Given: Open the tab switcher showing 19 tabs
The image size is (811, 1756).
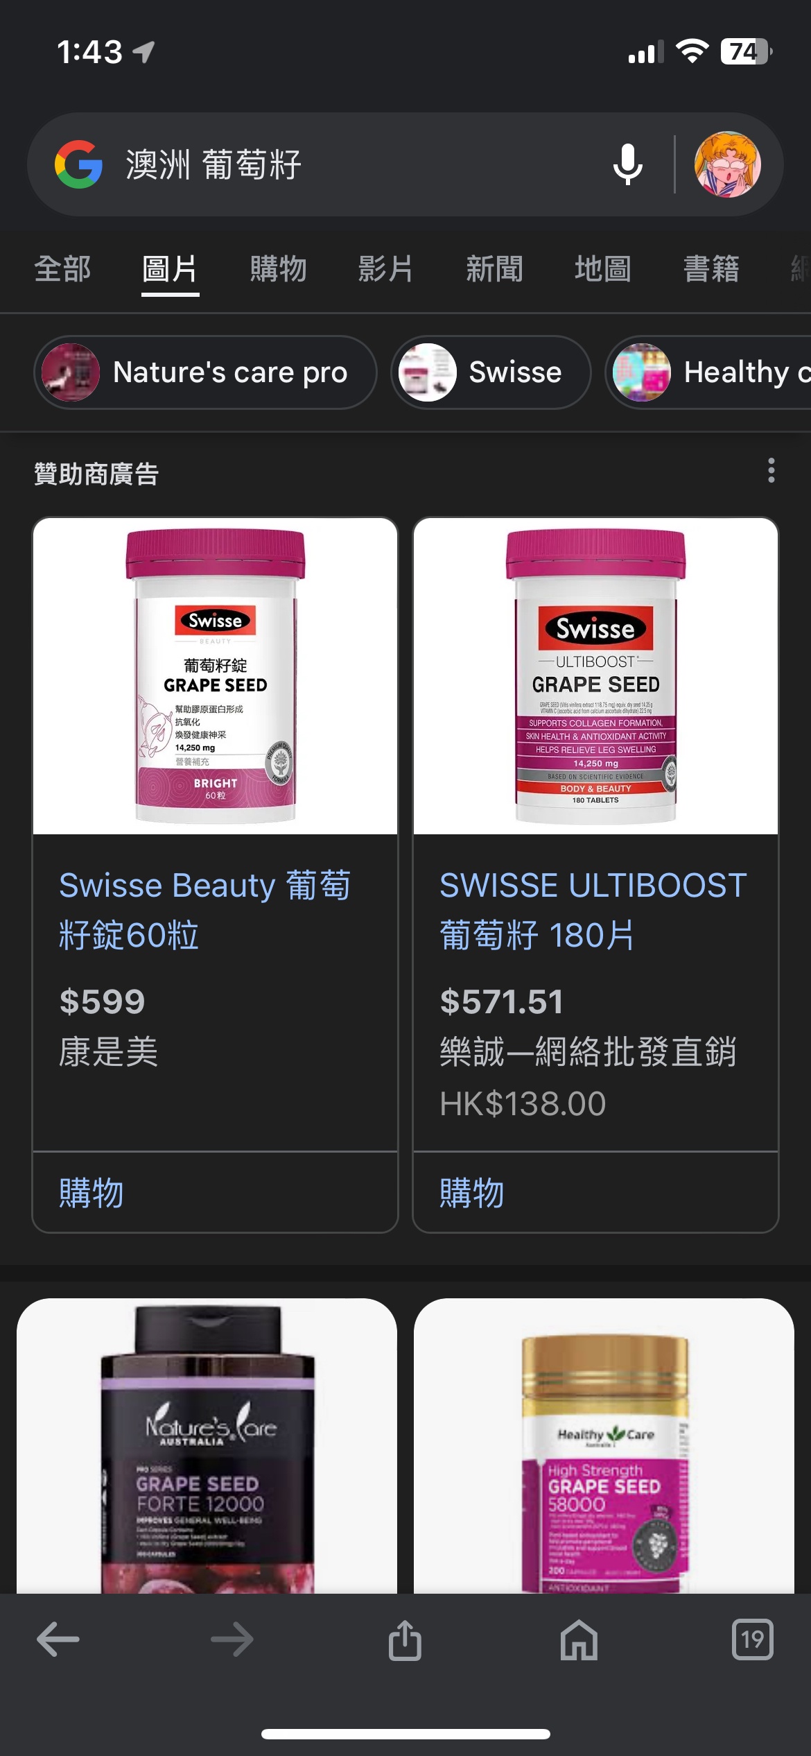Looking at the screenshot, I should coord(753,1639).
